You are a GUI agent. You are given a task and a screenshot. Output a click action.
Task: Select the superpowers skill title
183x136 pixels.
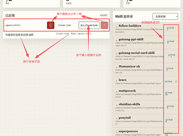pyautogui.click(x=128, y=131)
